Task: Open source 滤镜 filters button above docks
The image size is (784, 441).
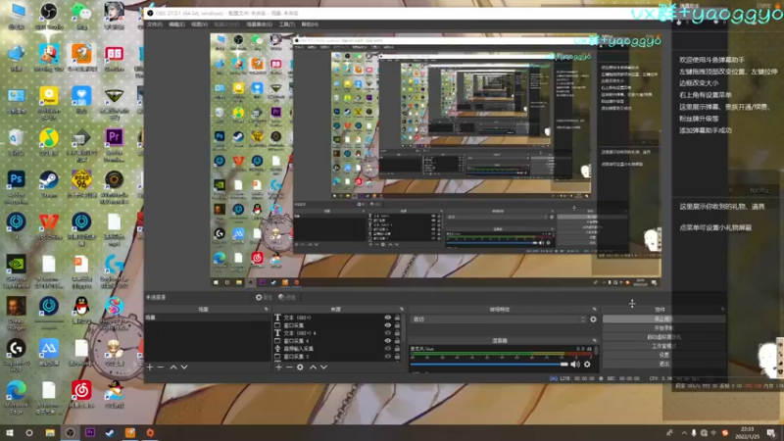Action: click(x=287, y=297)
